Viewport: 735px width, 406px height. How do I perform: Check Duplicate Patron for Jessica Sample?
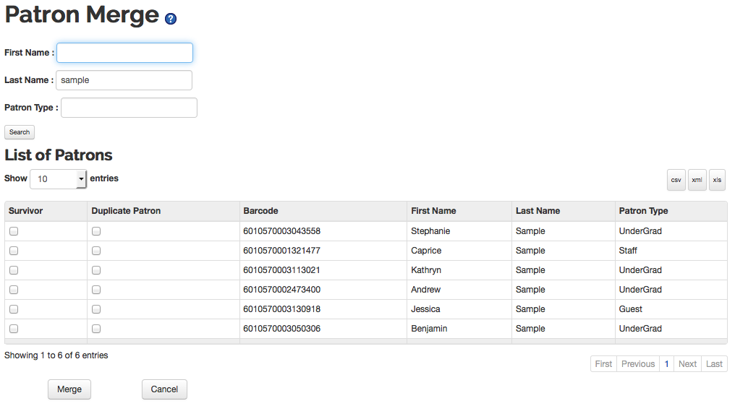coord(96,309)
